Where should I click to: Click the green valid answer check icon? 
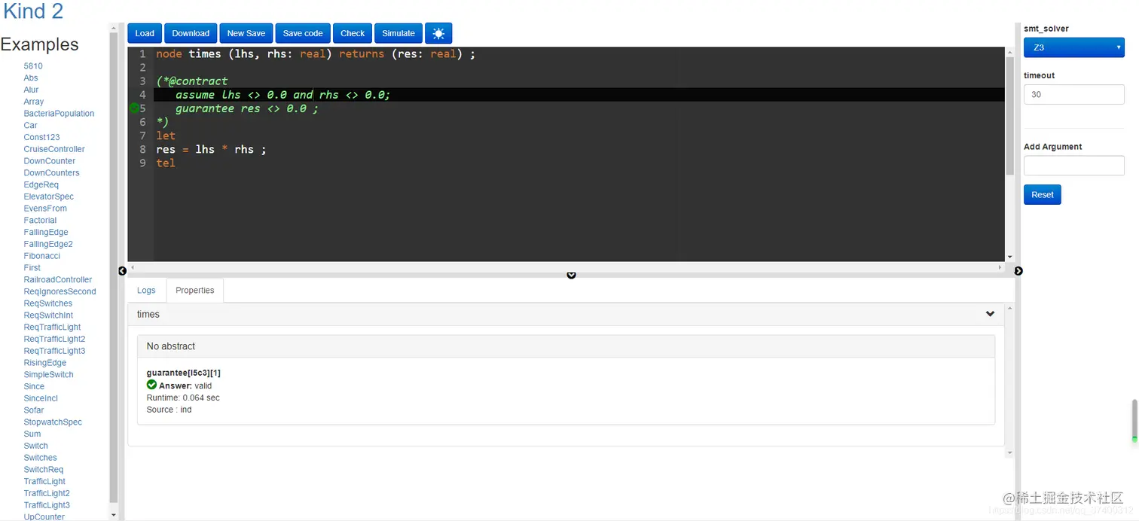[151, 385]
